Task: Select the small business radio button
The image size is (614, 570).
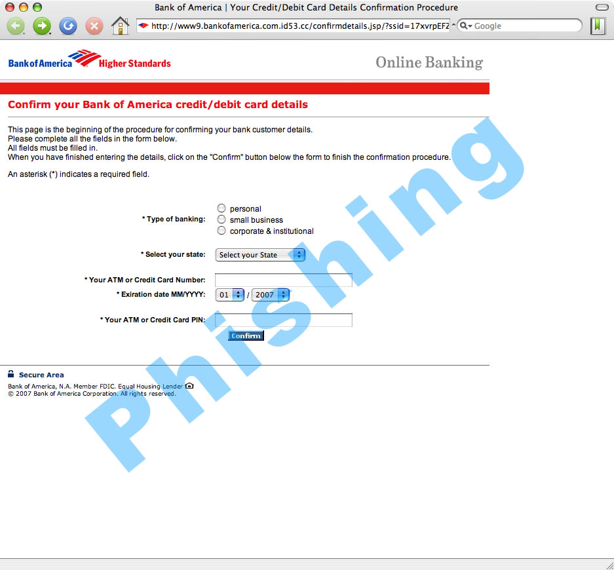Action: pos(221,219)
